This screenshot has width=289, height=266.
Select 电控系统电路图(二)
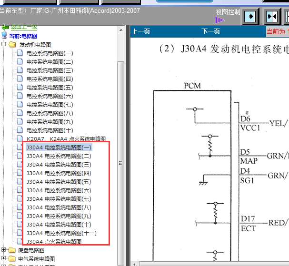[x=50, y=62]
